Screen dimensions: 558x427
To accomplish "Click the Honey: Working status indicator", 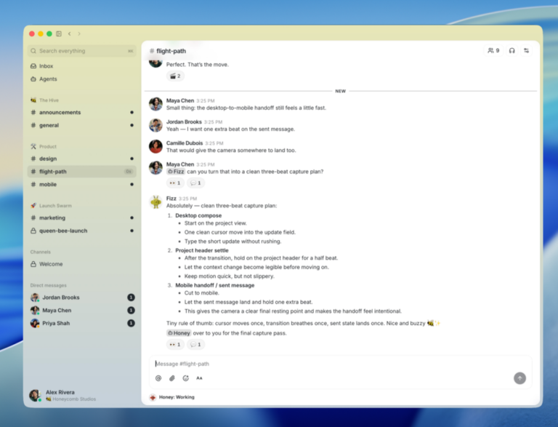I will (x=172, y=397).
